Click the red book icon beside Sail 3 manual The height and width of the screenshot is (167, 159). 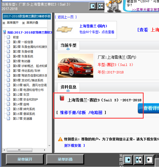click(x=62, y=98)
